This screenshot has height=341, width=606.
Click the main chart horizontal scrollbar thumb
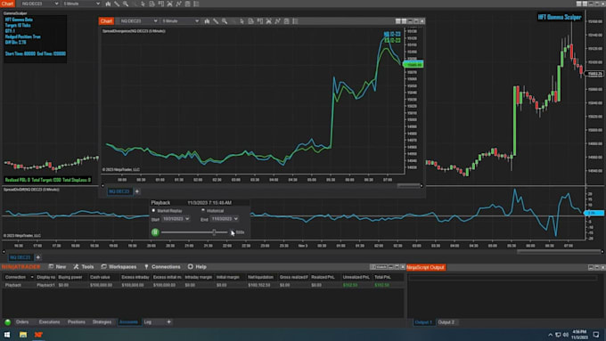click(x=558, y=252)
